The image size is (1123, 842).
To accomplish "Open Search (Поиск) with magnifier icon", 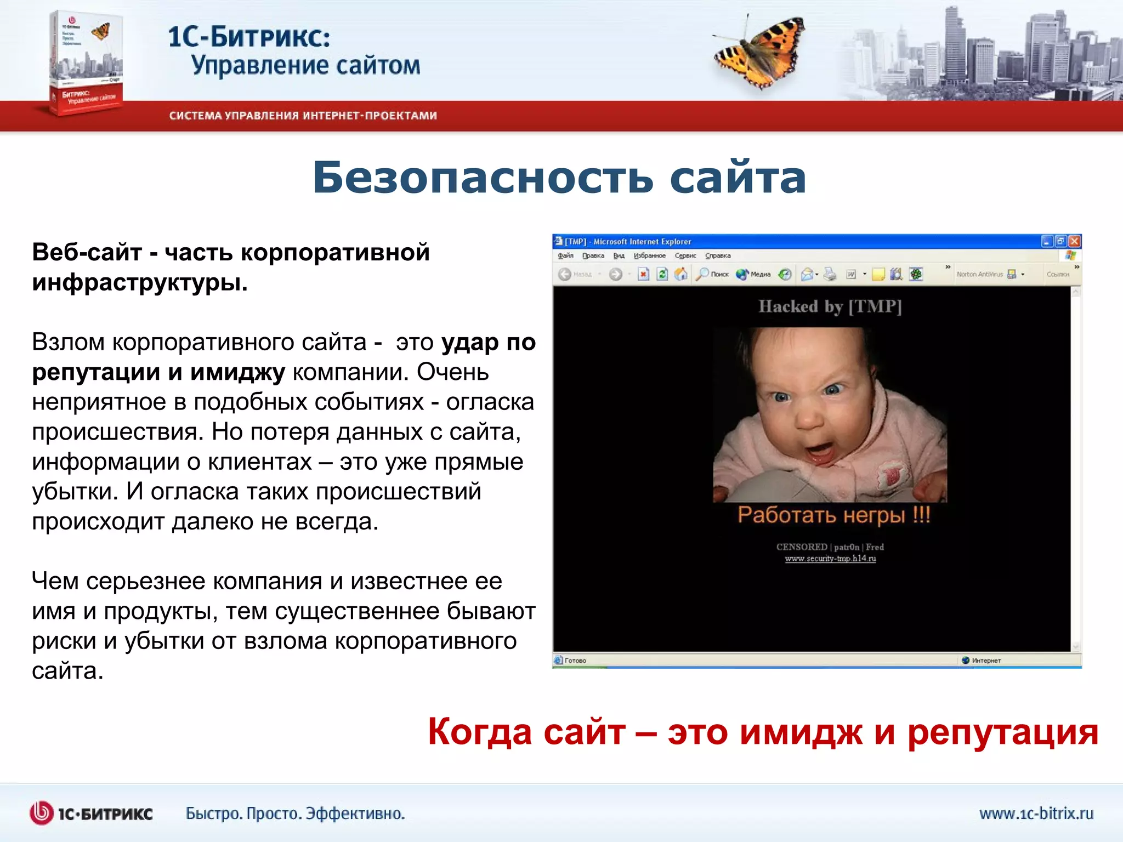I will 702,274.
